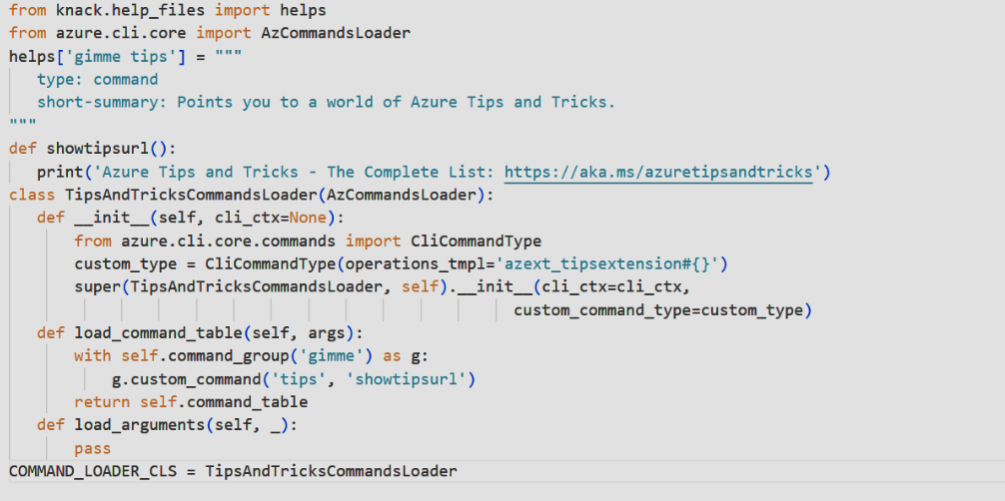The image size is (1005, 501).
Task: Open the https://aka.ms/azuretipsandtricks link
Action: [x=658, y=173]
